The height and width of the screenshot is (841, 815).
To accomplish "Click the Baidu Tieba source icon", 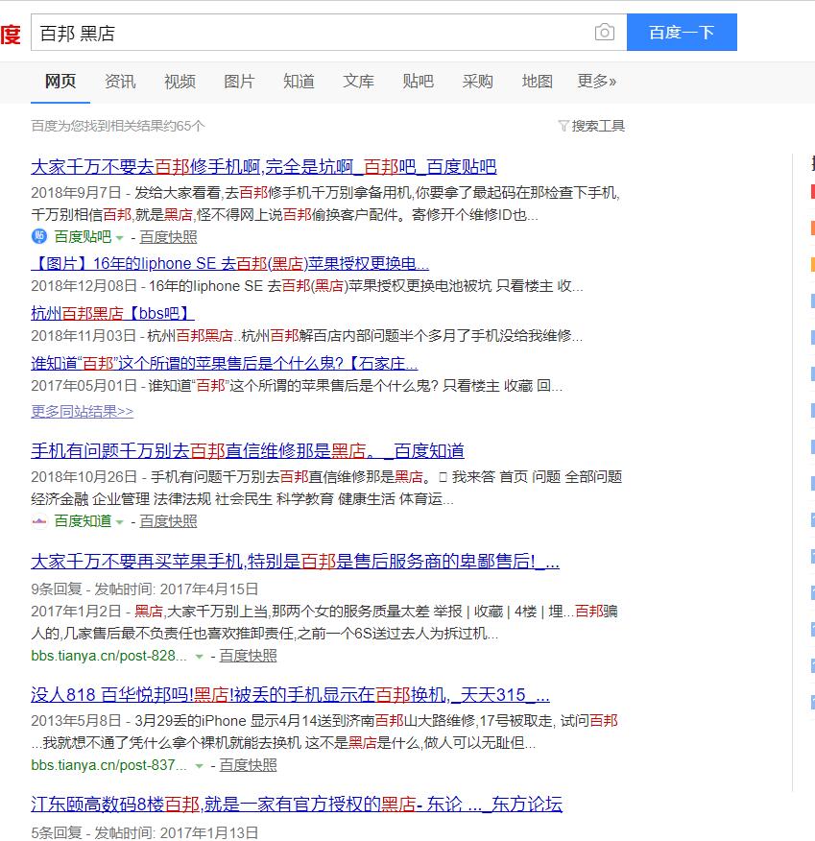I will (39, 236).
